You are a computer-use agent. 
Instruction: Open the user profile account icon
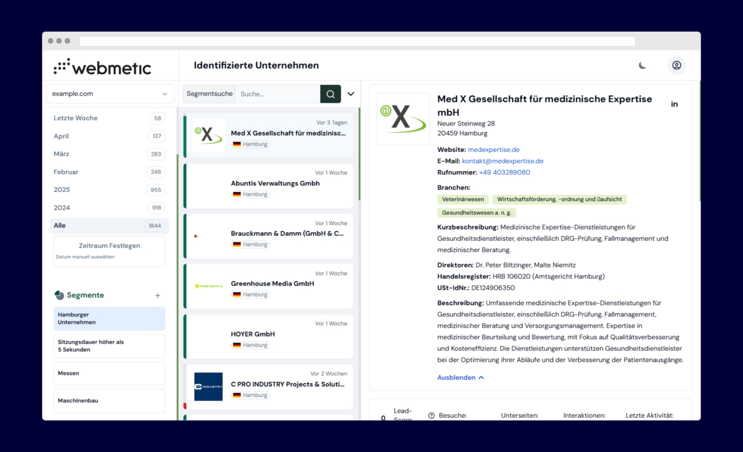(676, 65)
